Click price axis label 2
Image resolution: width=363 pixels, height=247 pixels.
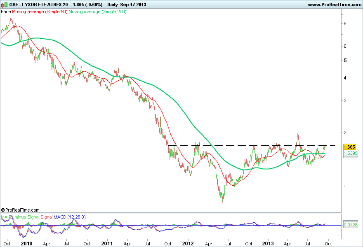pyautogui.click(x=345, y=133)
